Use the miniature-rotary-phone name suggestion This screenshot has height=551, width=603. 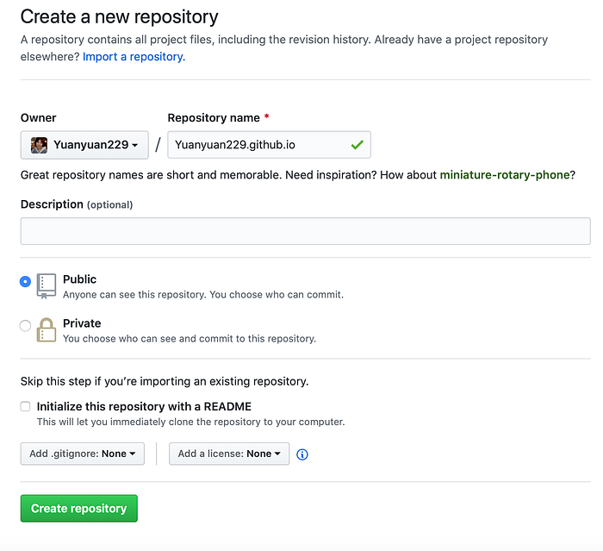(505, 175)
